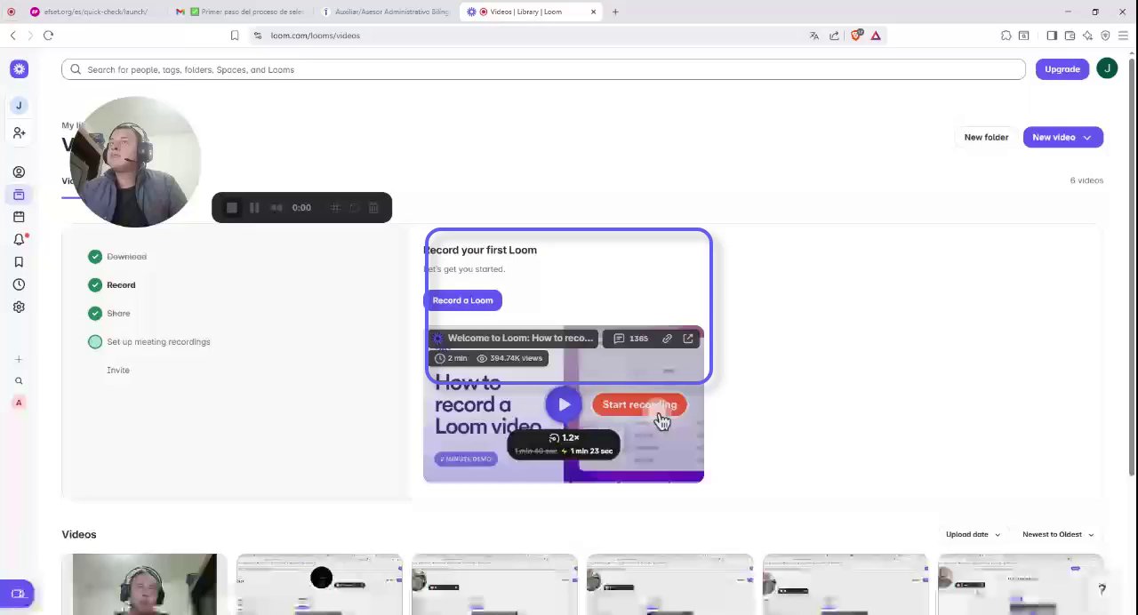Open the J account avatar at top right
This screenshot has height=615, width=1138.
1107,69
